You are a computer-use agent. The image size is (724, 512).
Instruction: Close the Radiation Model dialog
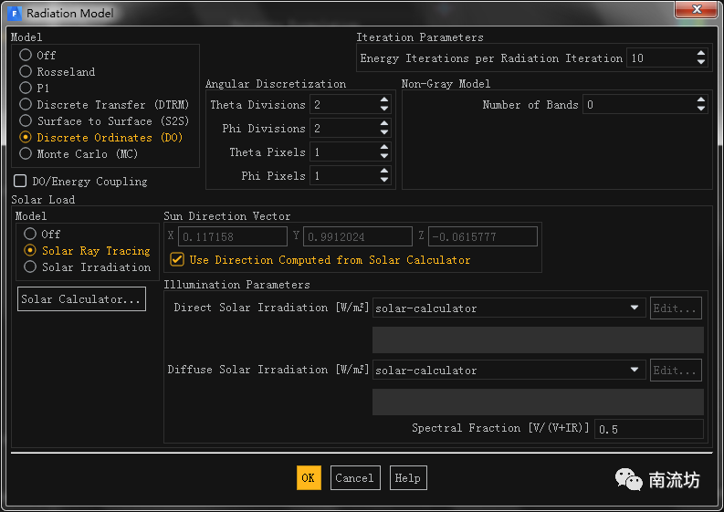click(696, 11)
